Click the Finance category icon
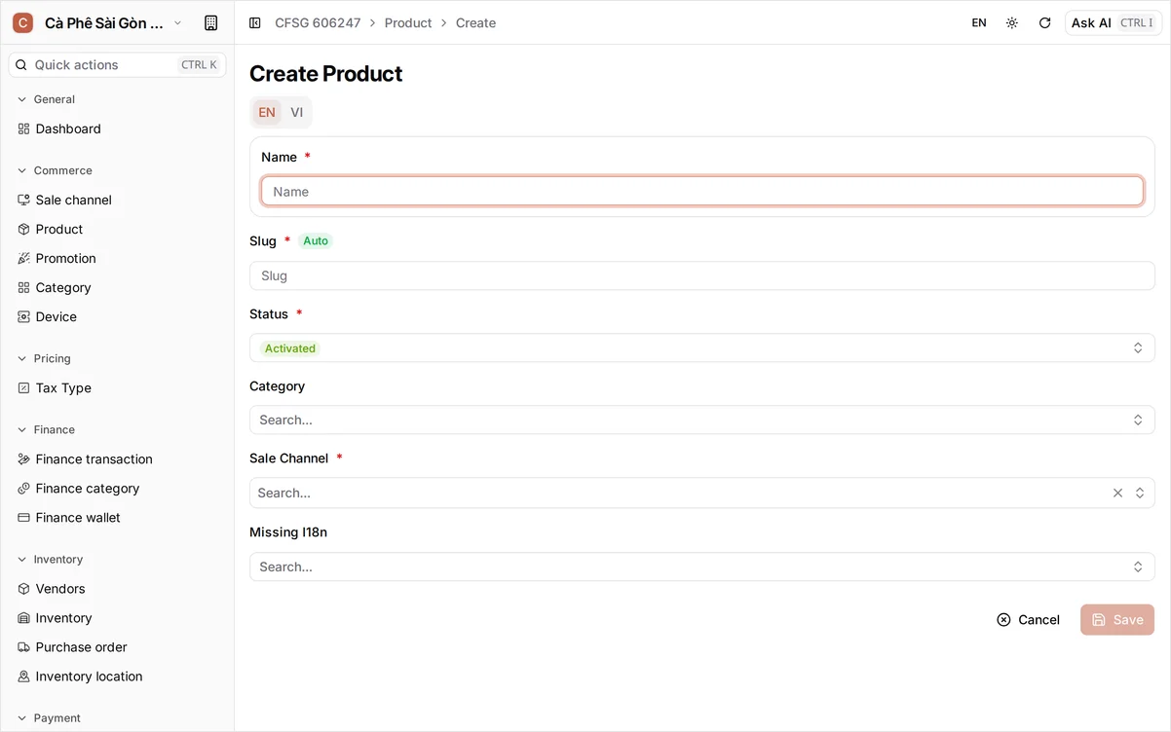 [x=24, y=488]
